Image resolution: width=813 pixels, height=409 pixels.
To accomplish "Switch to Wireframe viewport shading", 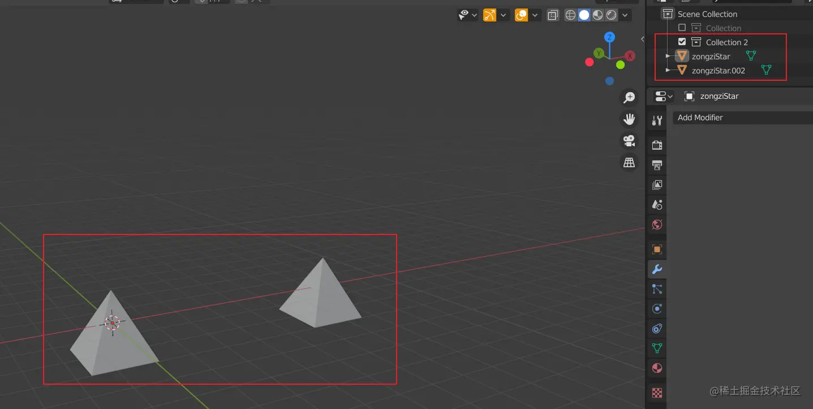I will click(x=570, y=15).
